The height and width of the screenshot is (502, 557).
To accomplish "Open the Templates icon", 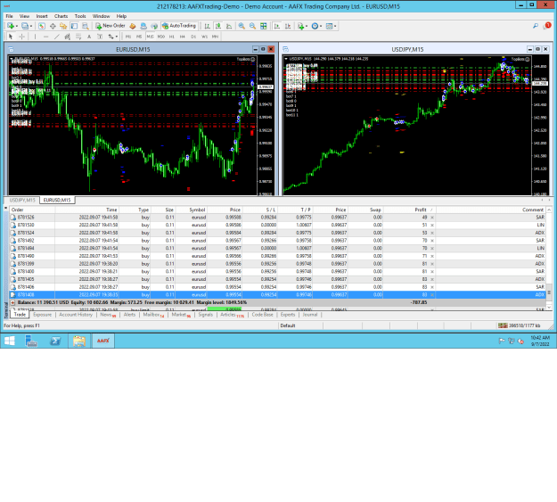I will point(329,26).
